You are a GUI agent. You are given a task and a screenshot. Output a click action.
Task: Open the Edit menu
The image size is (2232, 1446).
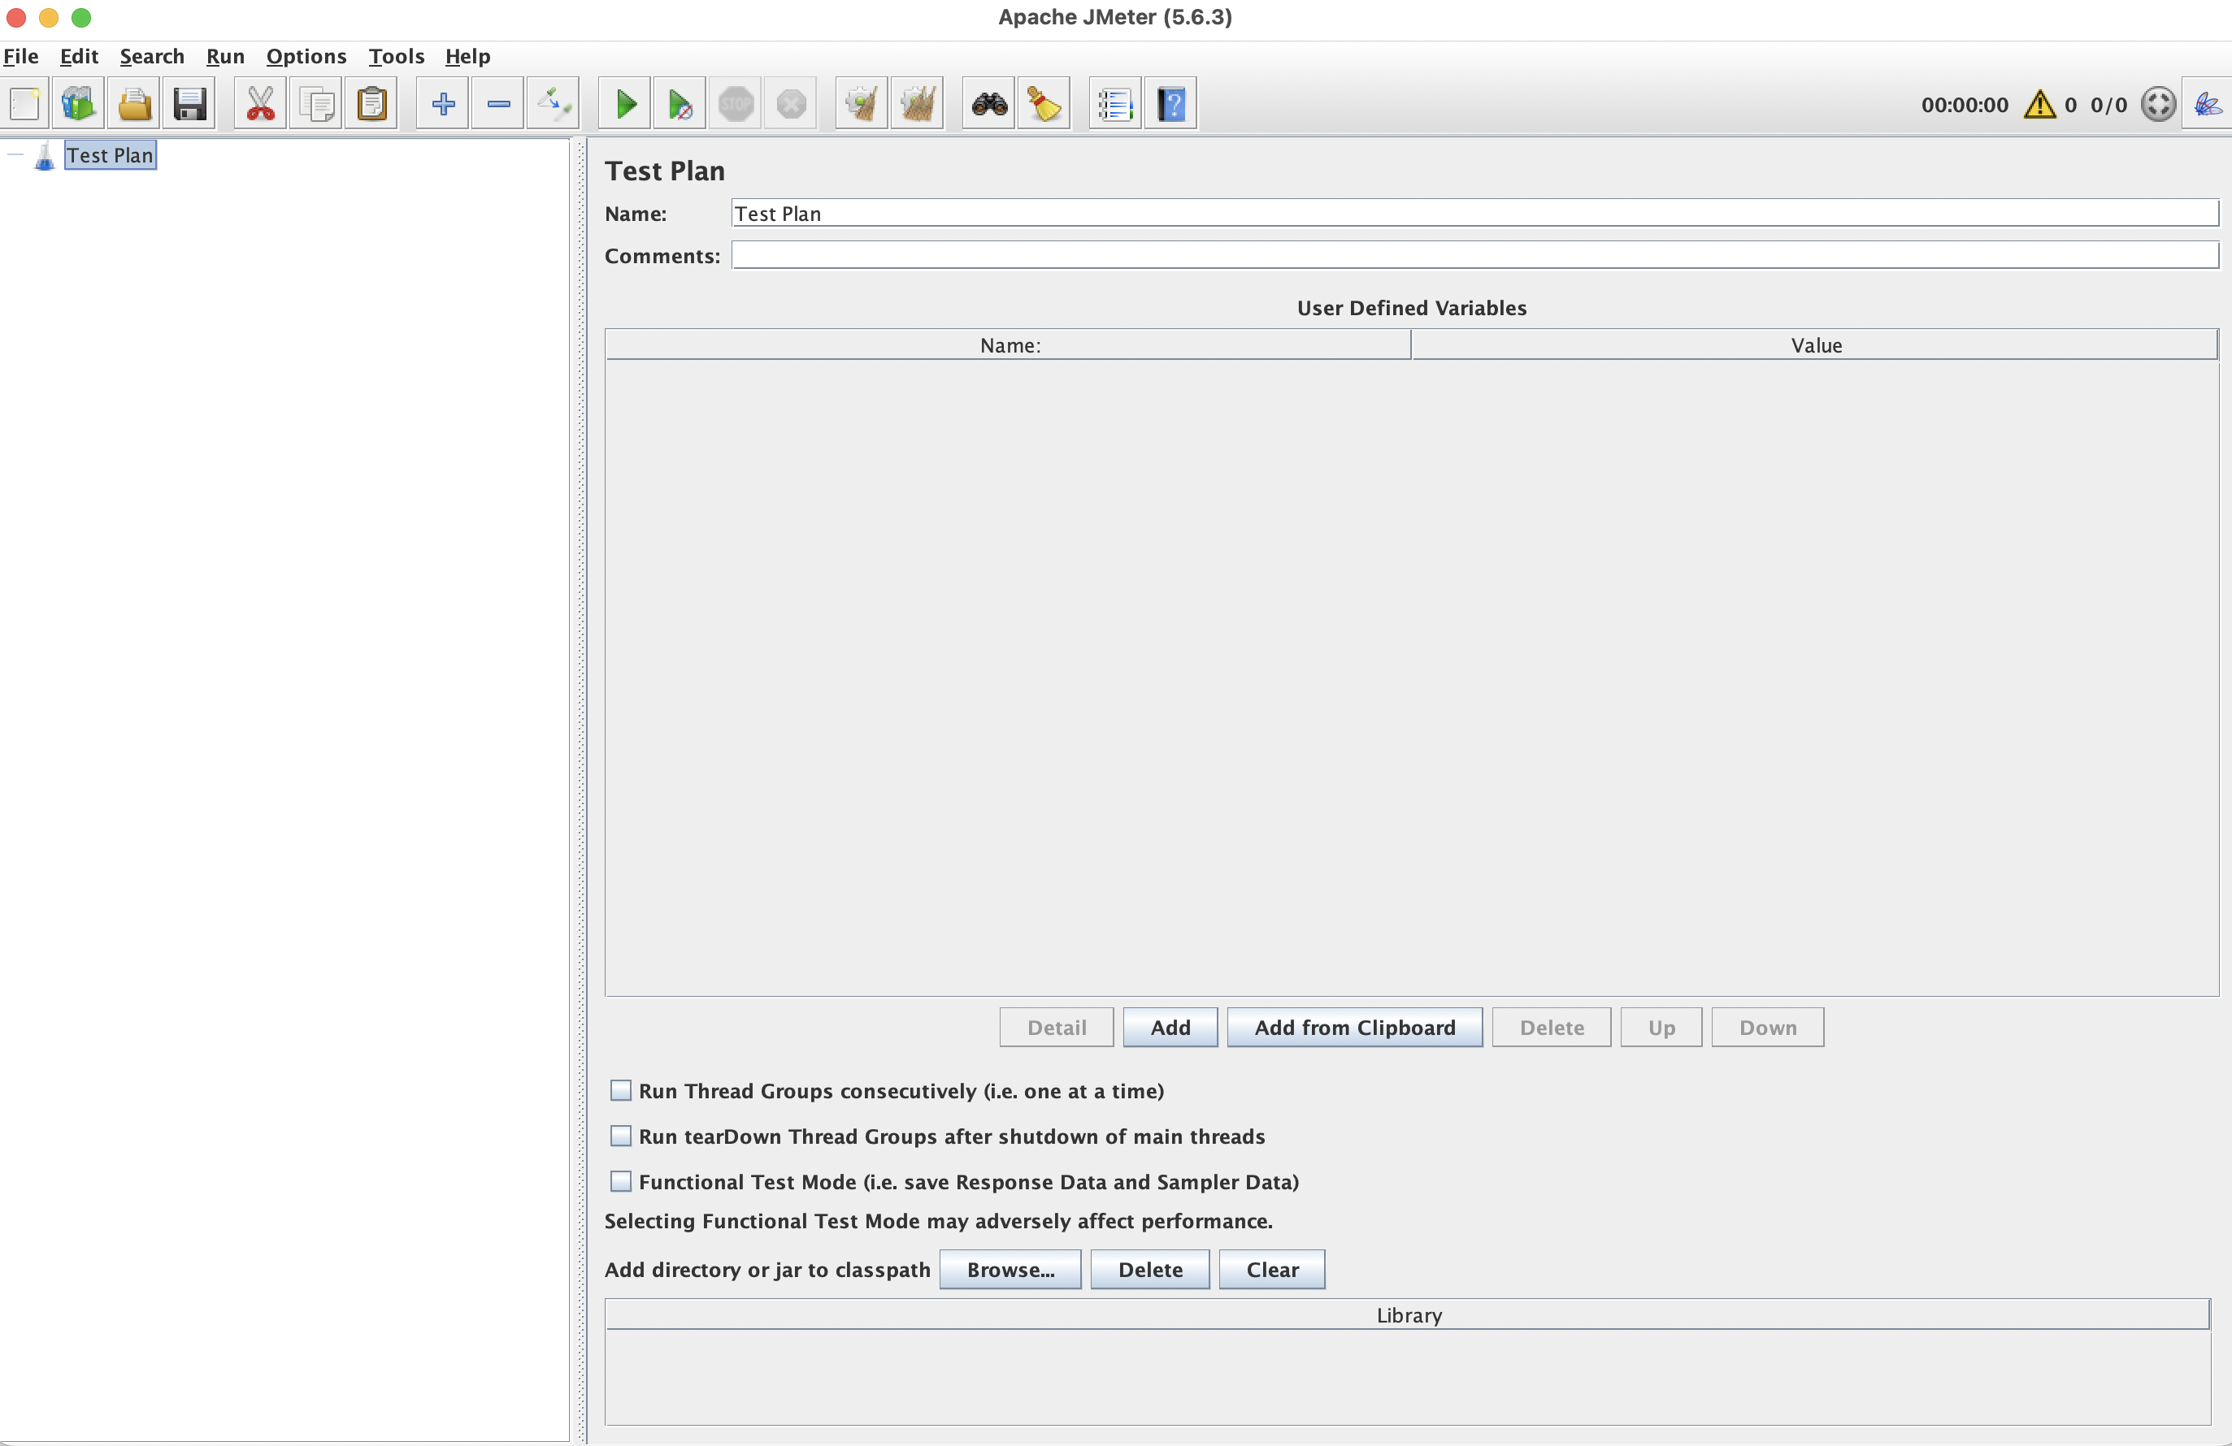[x=79, y=56]
